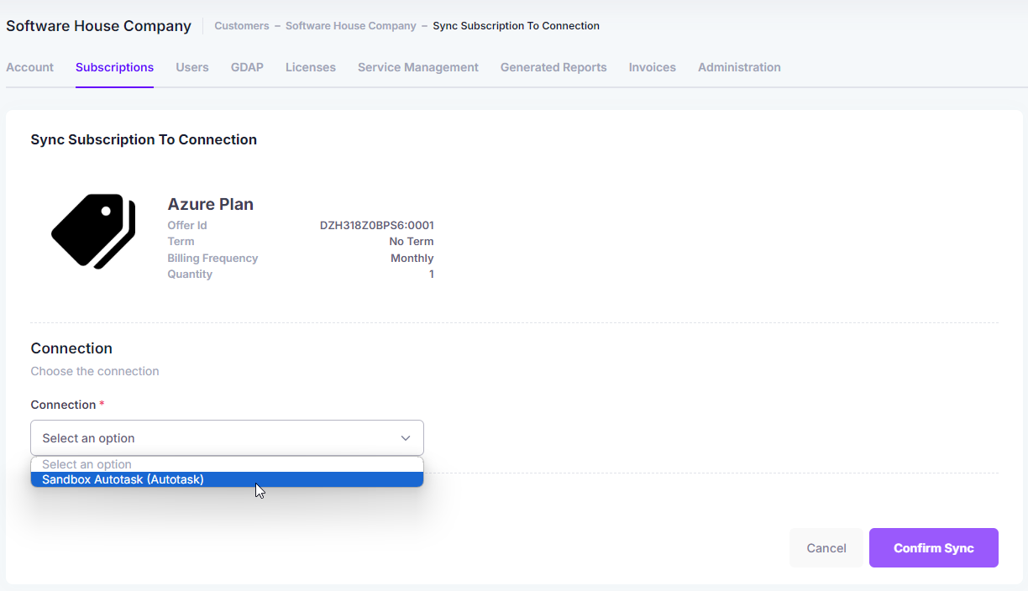This screenshot has width=1028, height=591.
Task: Click the Billing Frequency label
Action: point(212,258)
